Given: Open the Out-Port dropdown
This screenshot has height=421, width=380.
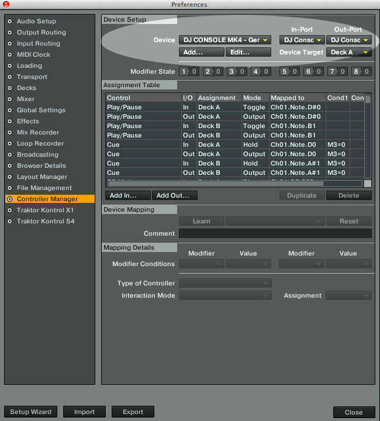Looking at the screenshot, I should click(349, 40).
